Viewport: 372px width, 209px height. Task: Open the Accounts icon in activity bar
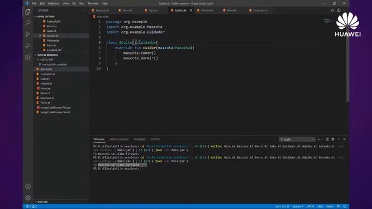(28, 186)
